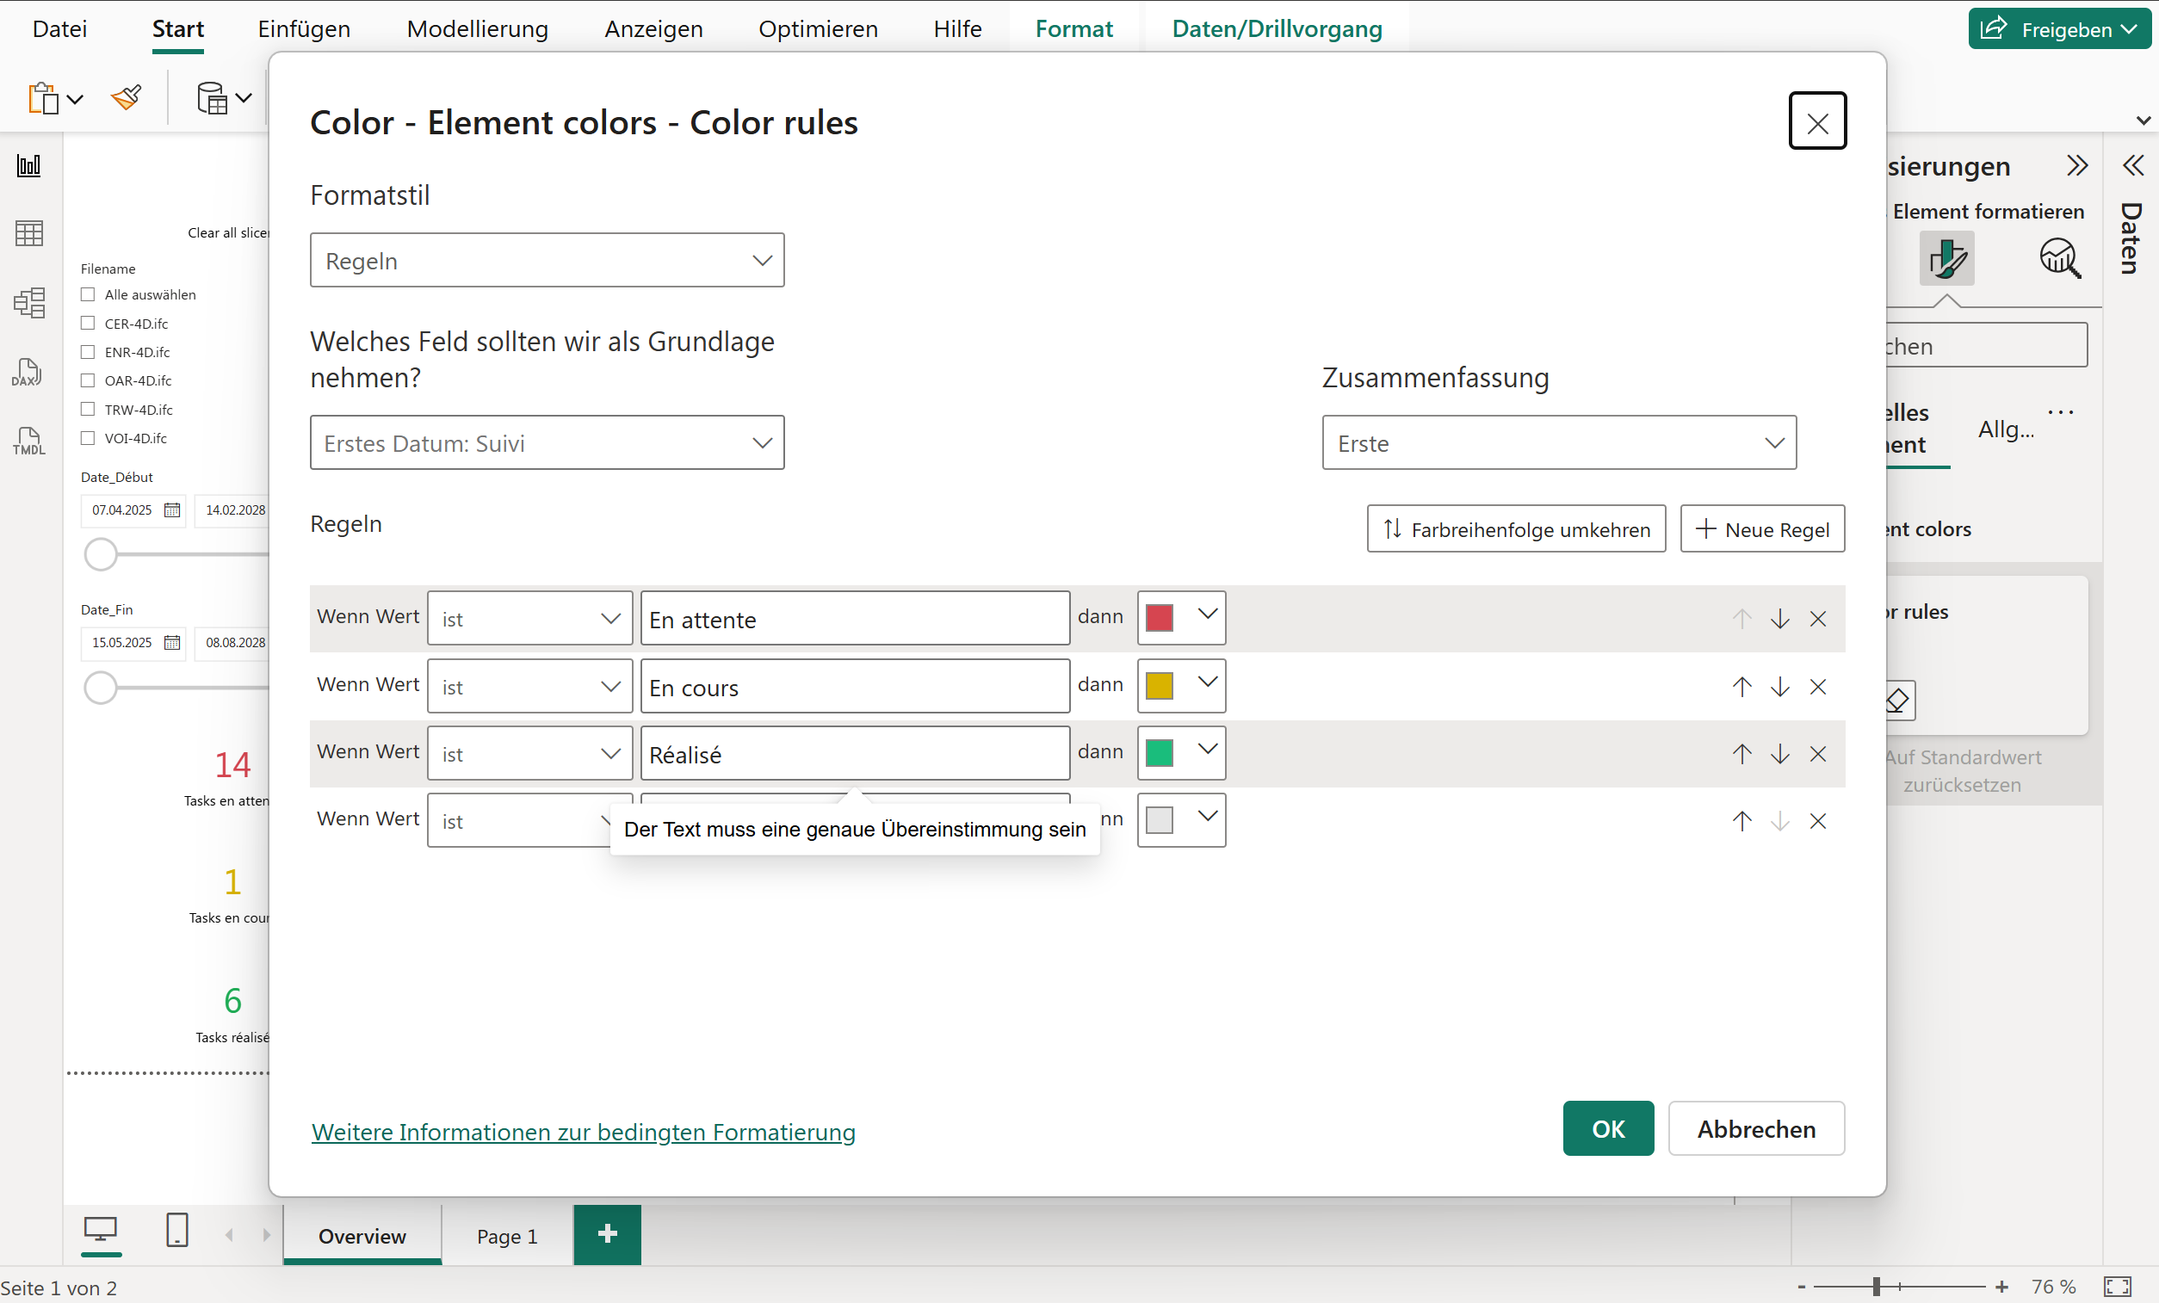This screenshot has height=1303, width=2159.
Task: Click the 'Neue Regel' button
Action: tap(1762, 529)
